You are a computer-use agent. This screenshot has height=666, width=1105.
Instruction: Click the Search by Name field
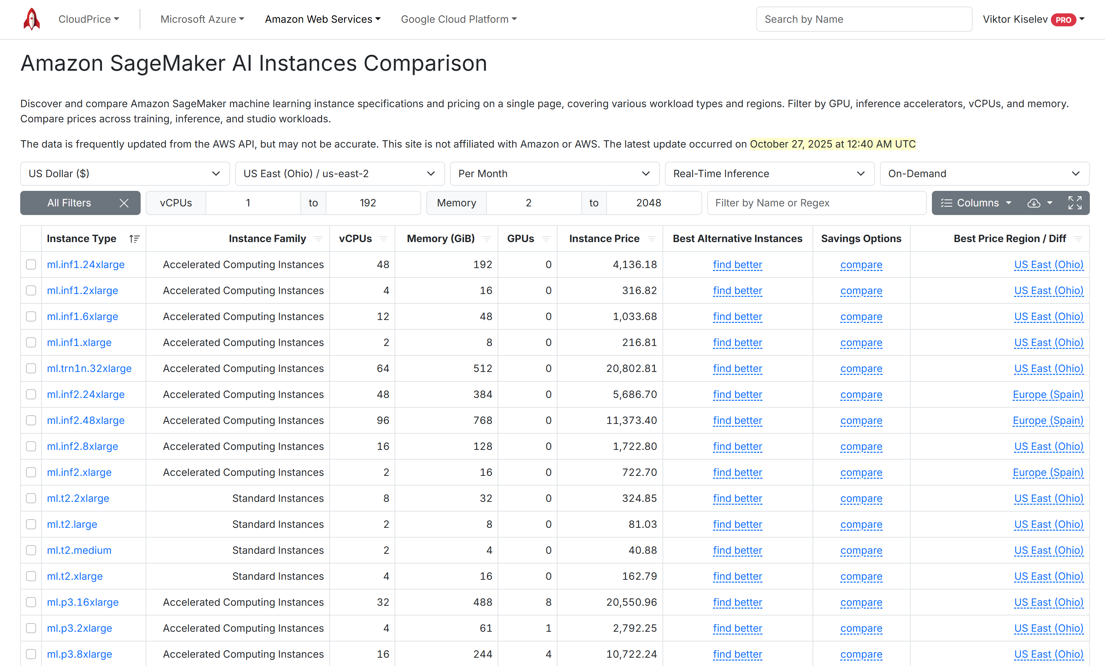click(864, 19)
